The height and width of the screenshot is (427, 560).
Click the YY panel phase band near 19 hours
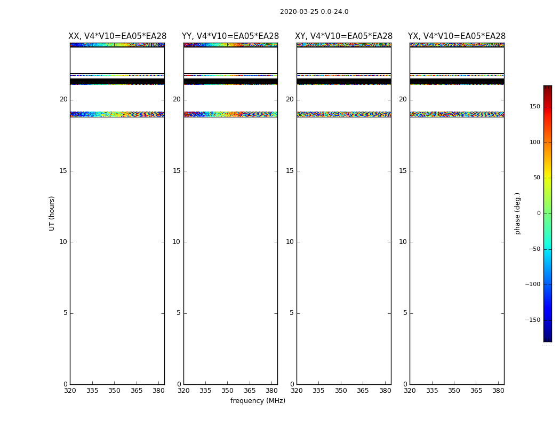[x=230, y=114]
